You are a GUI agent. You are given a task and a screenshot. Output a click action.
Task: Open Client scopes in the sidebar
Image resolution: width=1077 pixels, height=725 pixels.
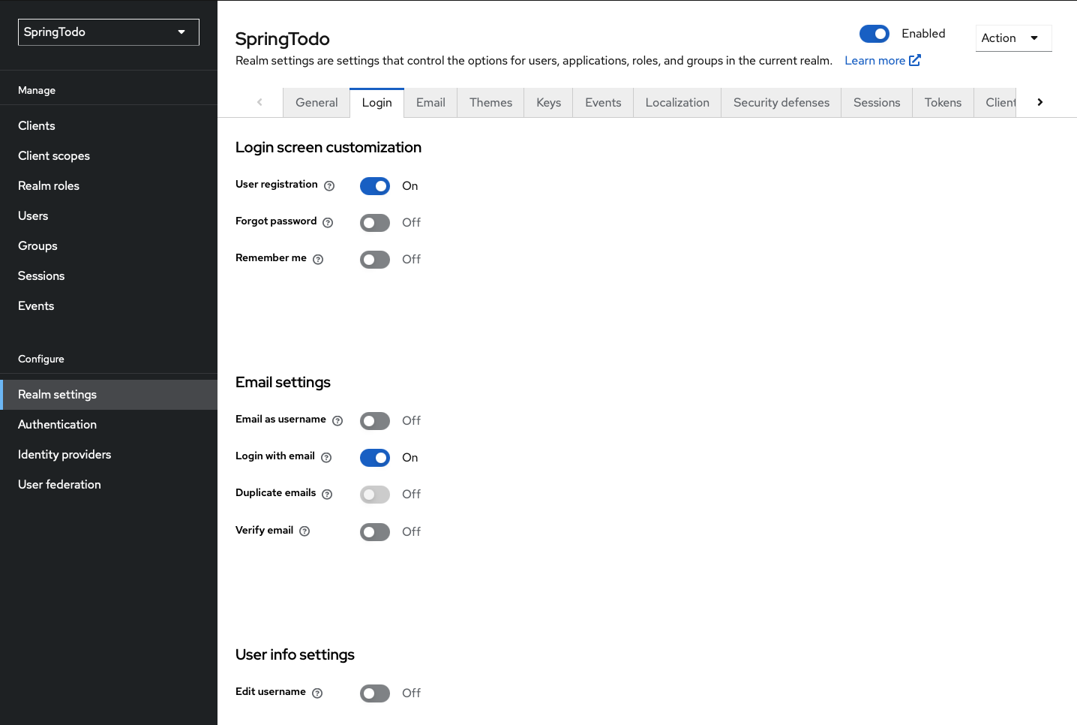pyautogui.click(x=109, y=155)
